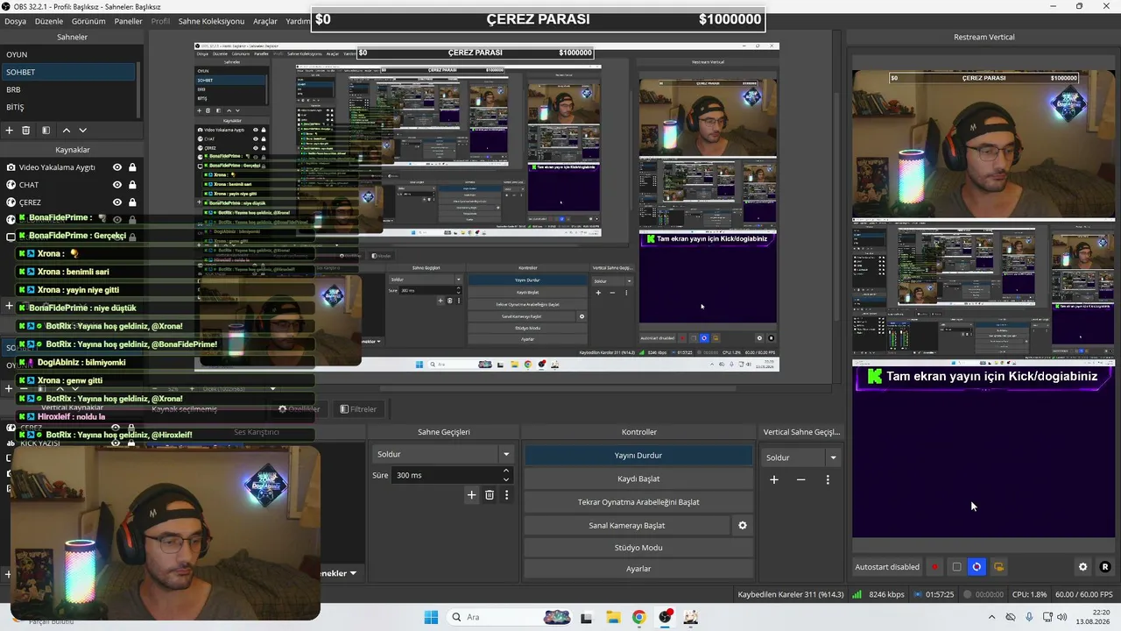Toggle the highlighted blue Restream stream button
The height and width of the screenshot is (631, 1121).
coord(976,567)
